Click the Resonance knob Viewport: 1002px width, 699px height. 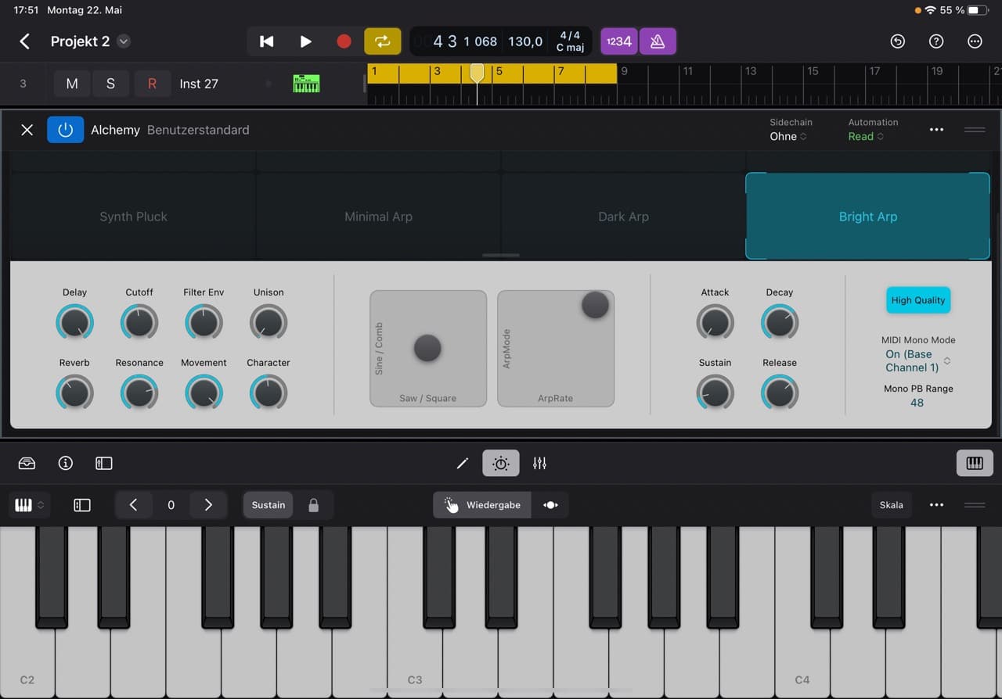point(139,393)
